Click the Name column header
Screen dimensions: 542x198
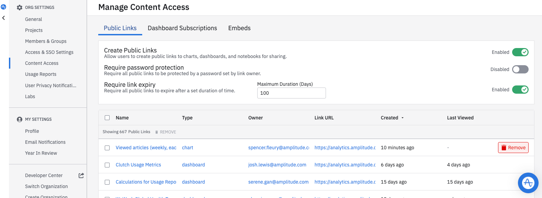click(x=122, y=118)
